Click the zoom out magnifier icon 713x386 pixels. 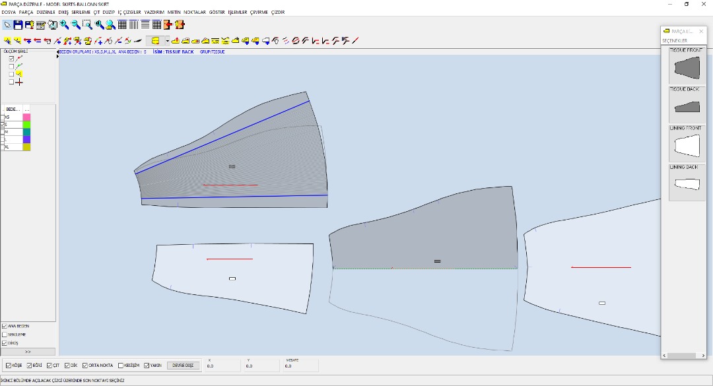[x=75, y=25]
